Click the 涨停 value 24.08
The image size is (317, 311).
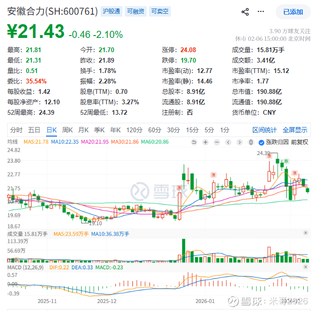188,50
